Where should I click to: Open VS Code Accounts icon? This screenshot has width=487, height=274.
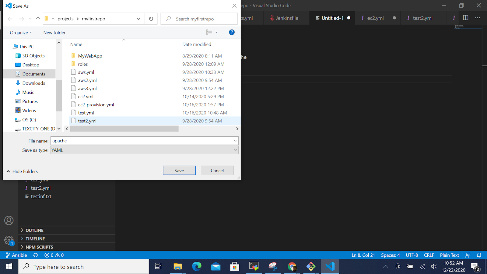coord(9,220)
